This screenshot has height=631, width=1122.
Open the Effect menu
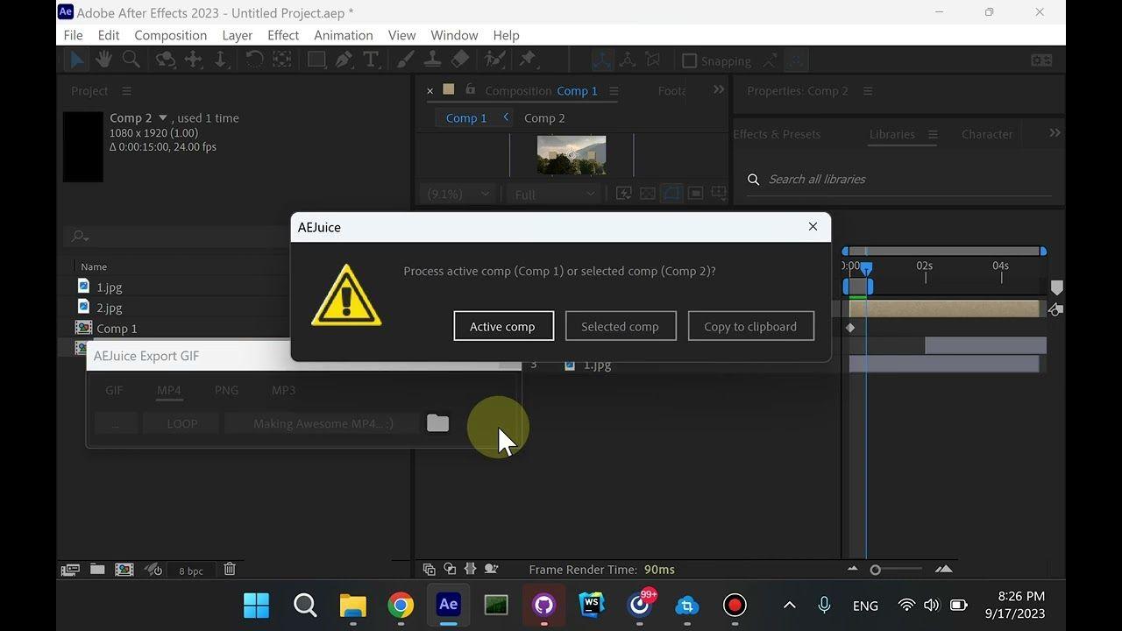283,35
